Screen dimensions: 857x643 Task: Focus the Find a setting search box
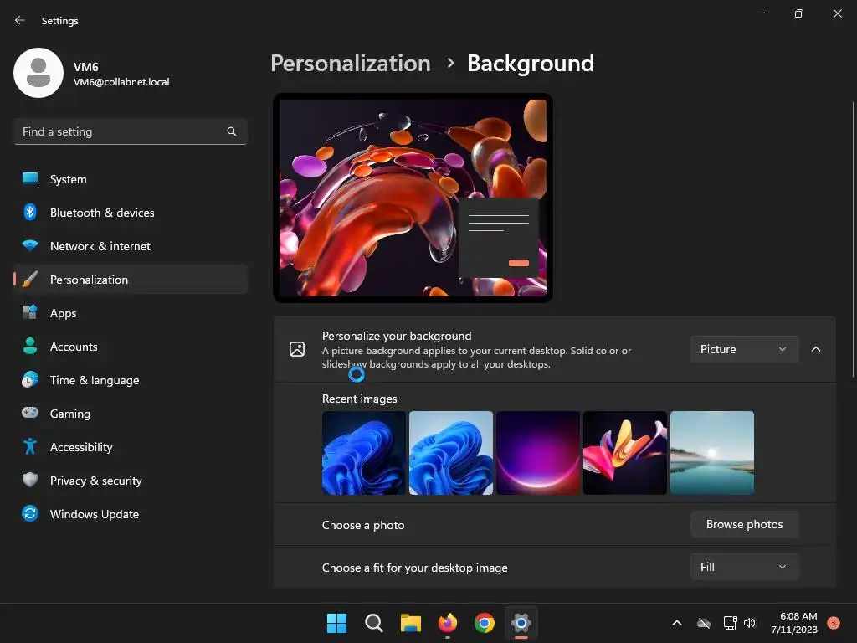pos(131,131)
